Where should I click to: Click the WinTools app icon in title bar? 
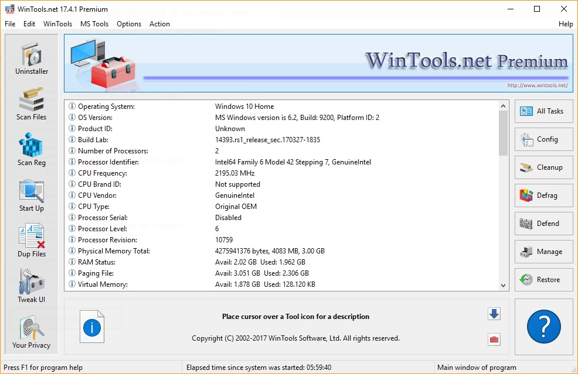pyautogui.click(x=9, y=9)
